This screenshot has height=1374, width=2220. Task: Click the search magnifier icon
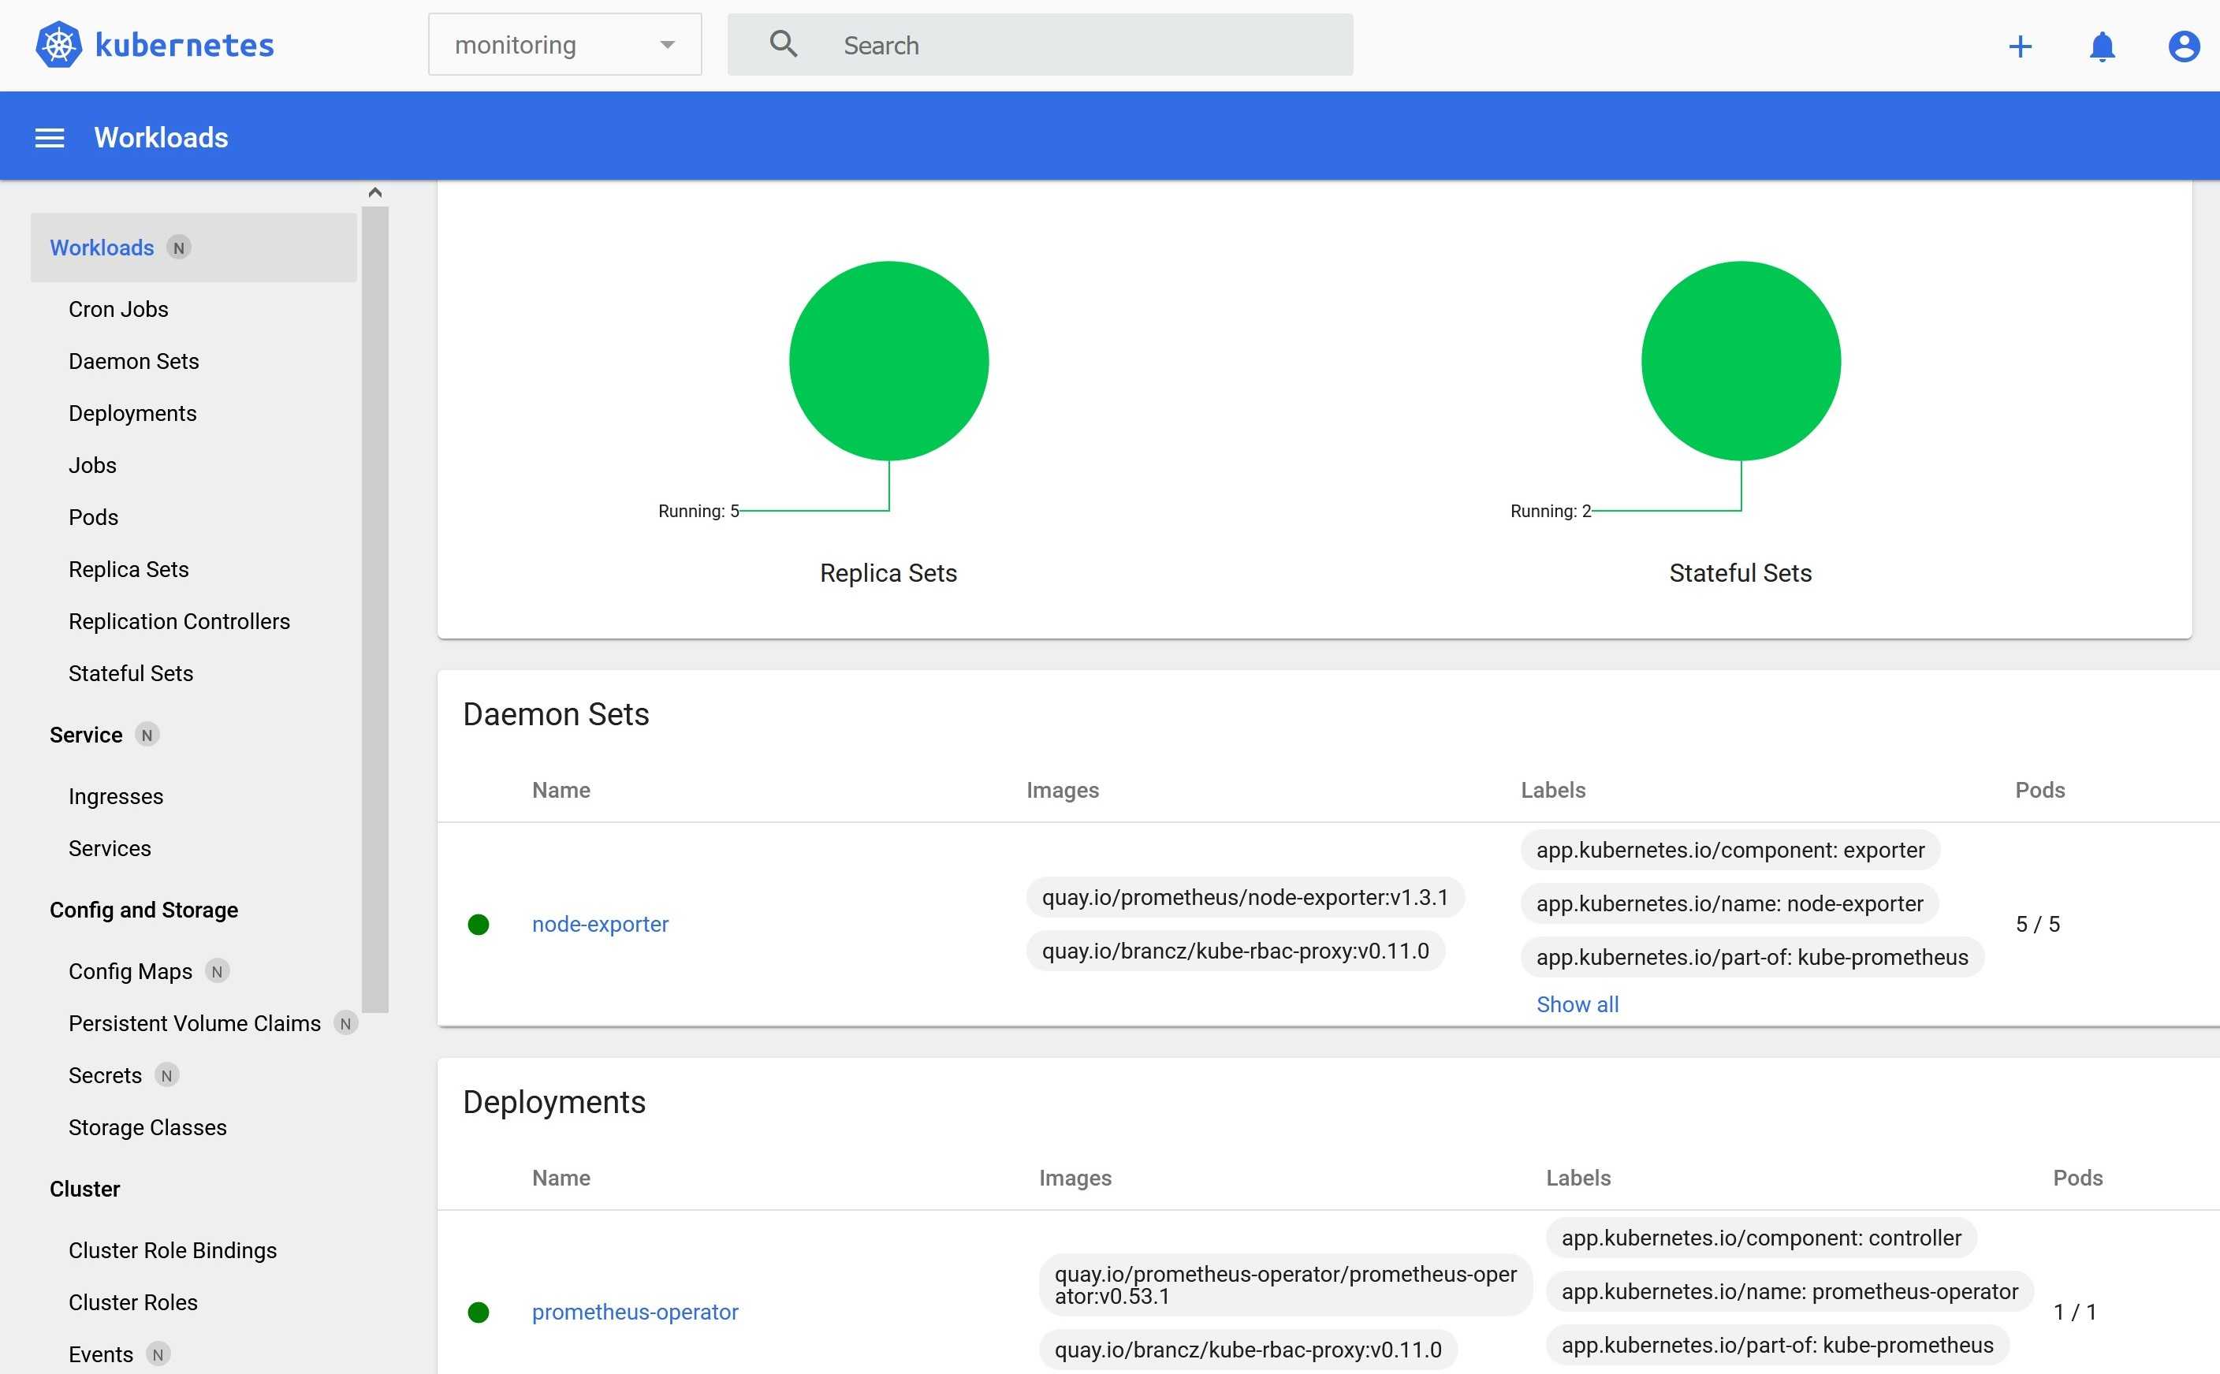[x=784, y=44]
